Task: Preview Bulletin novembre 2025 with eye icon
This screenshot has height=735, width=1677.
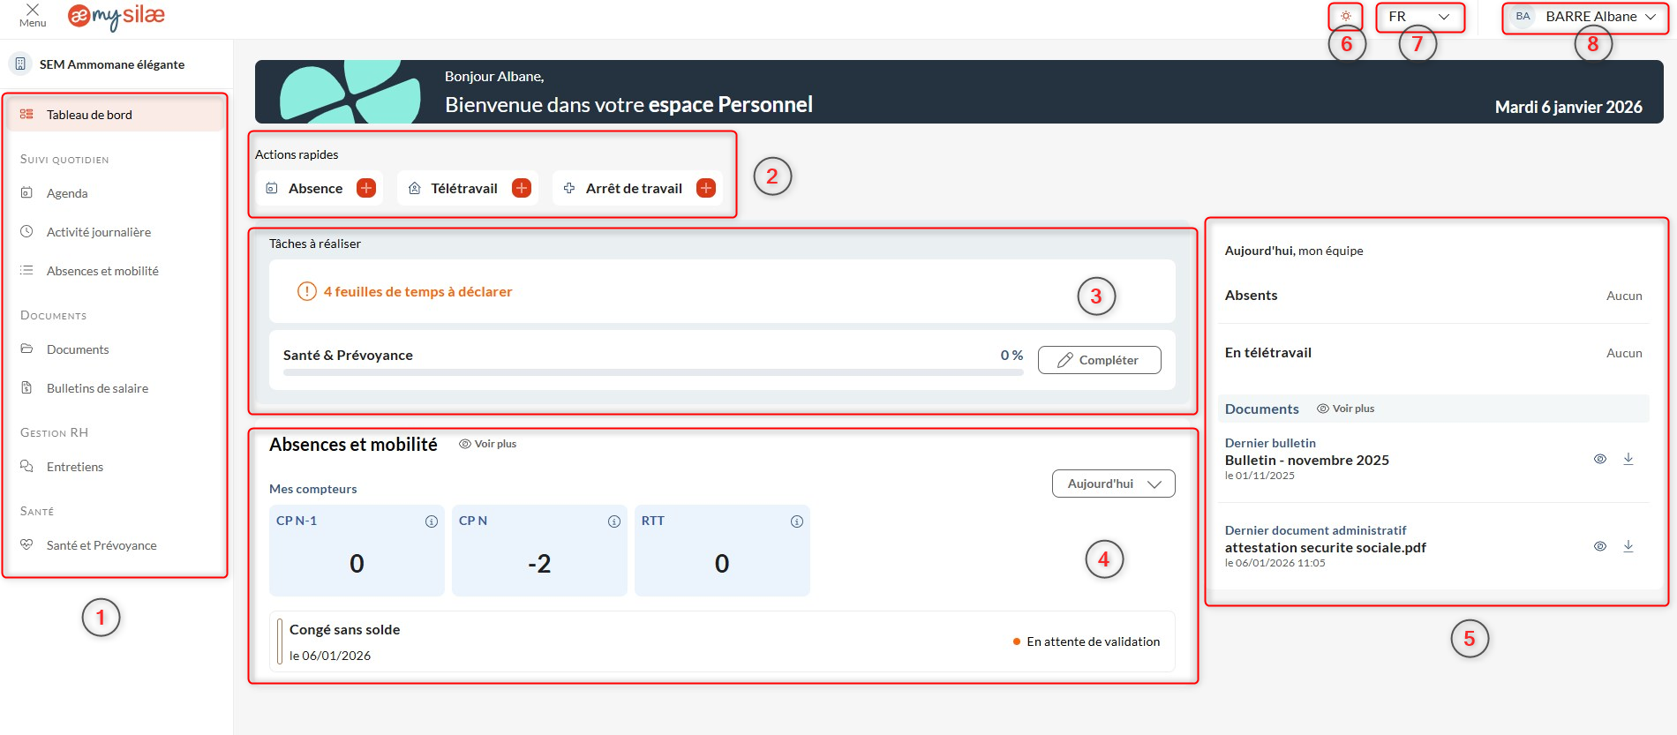Action: pos(1599,459)
